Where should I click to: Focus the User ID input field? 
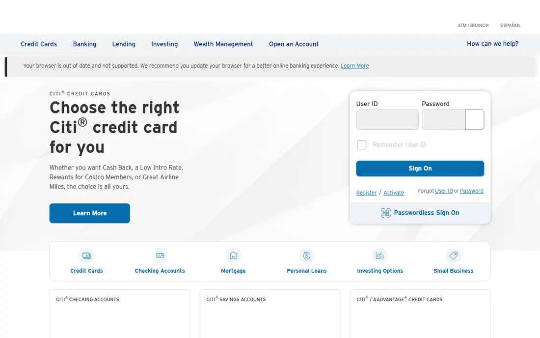click(387, 119)
